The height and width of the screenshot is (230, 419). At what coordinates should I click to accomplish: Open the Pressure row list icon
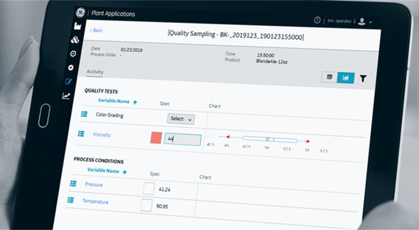pyautogui.click(x=73, y=183)
